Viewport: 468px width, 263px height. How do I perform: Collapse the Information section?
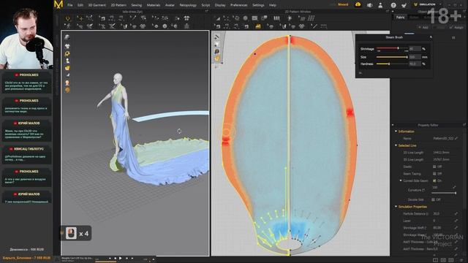396,131
